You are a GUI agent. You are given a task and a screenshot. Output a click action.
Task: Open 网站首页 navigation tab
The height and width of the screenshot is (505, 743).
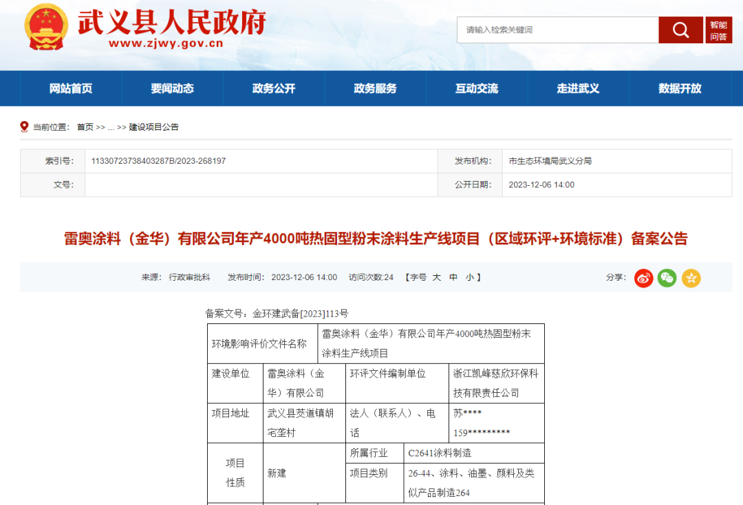tap(71, 89)
